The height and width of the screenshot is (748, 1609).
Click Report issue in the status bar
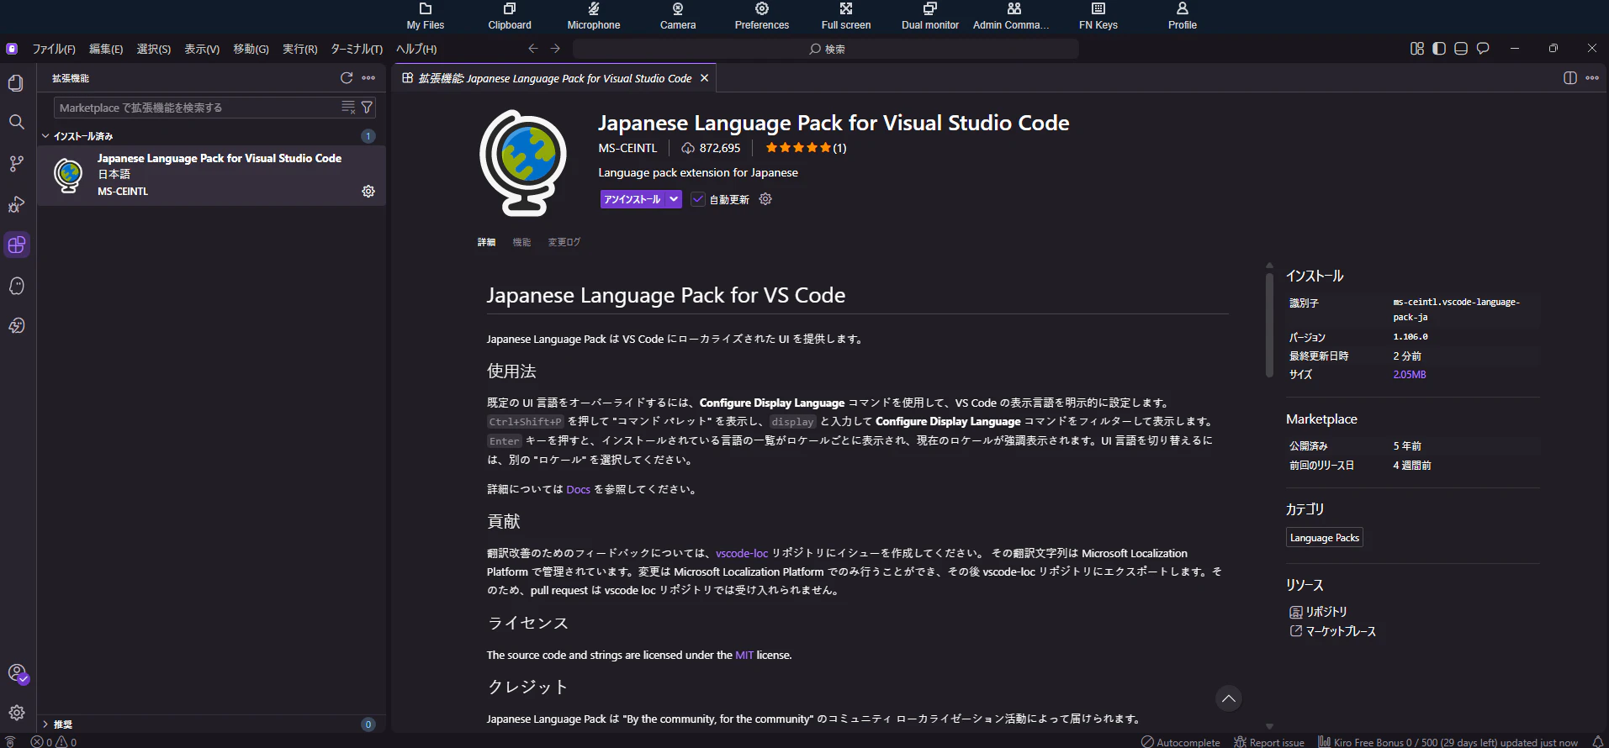point(1269,742)
